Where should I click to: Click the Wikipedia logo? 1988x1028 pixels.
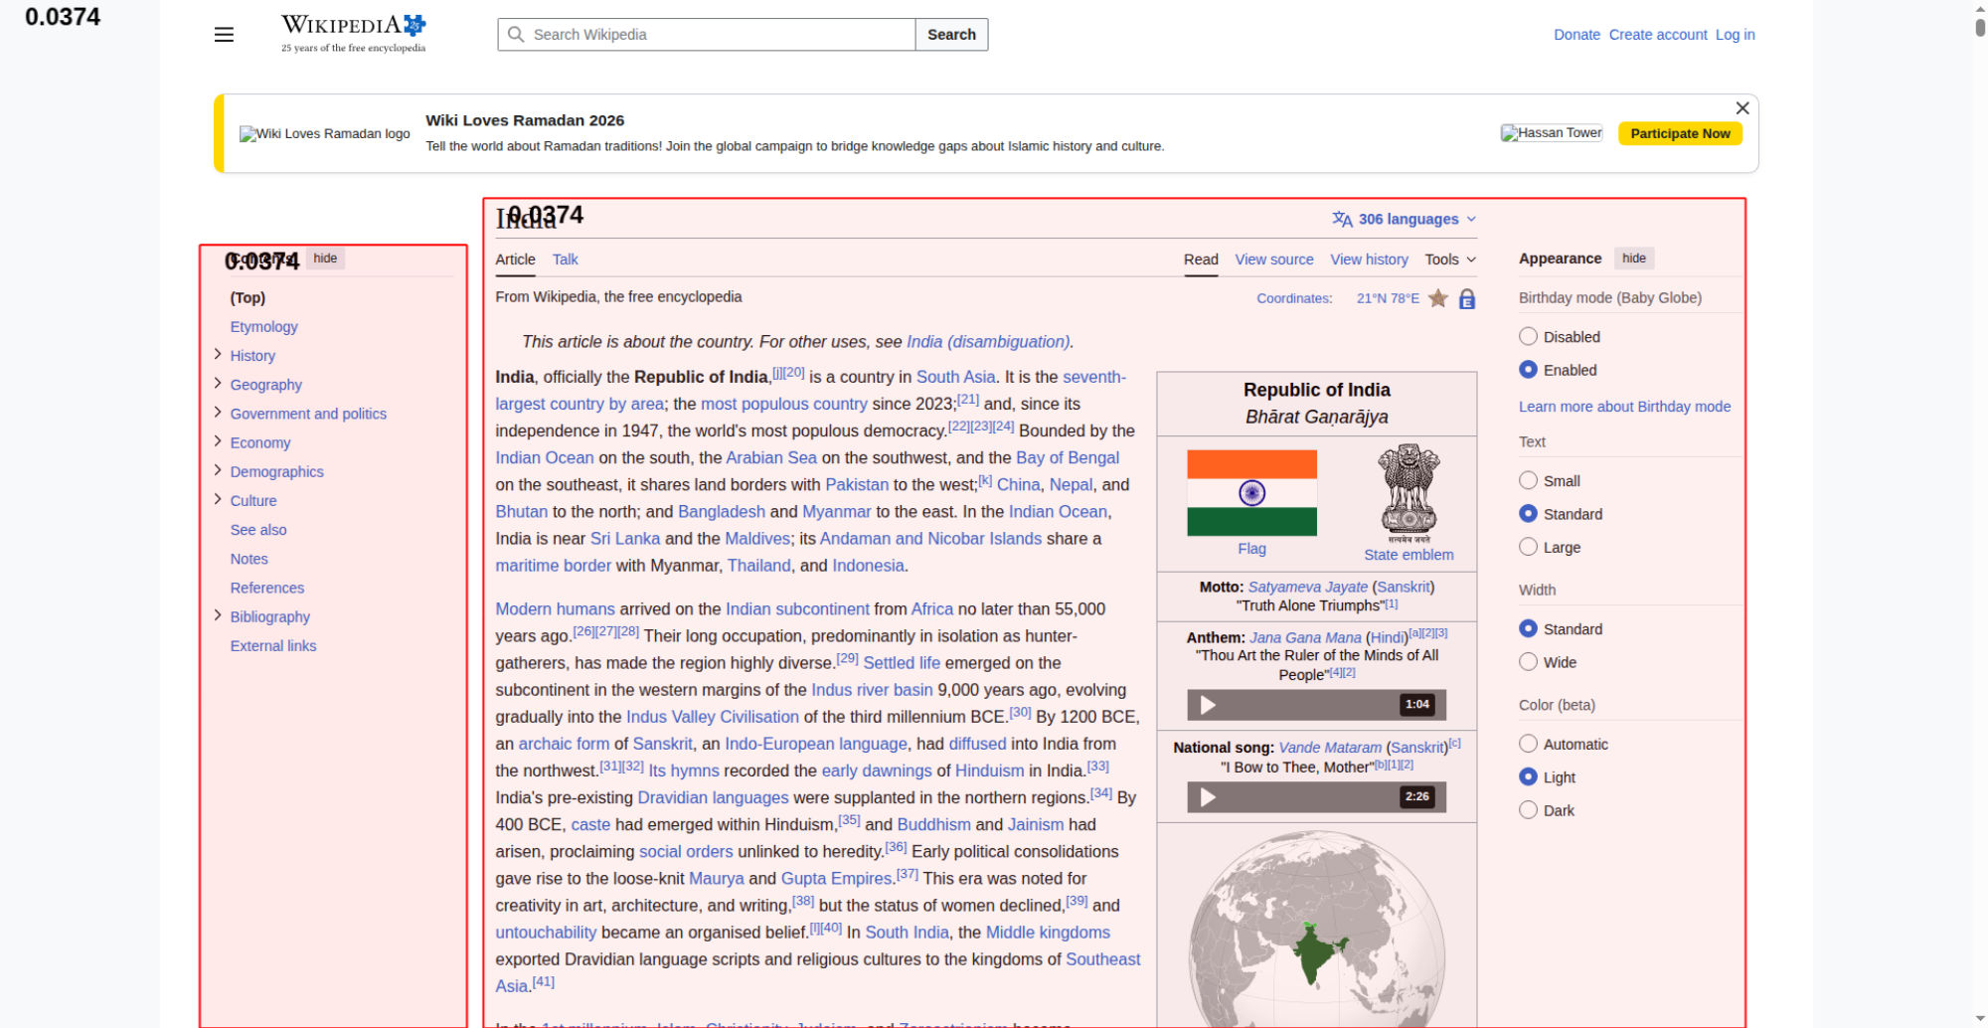[353, 33]
